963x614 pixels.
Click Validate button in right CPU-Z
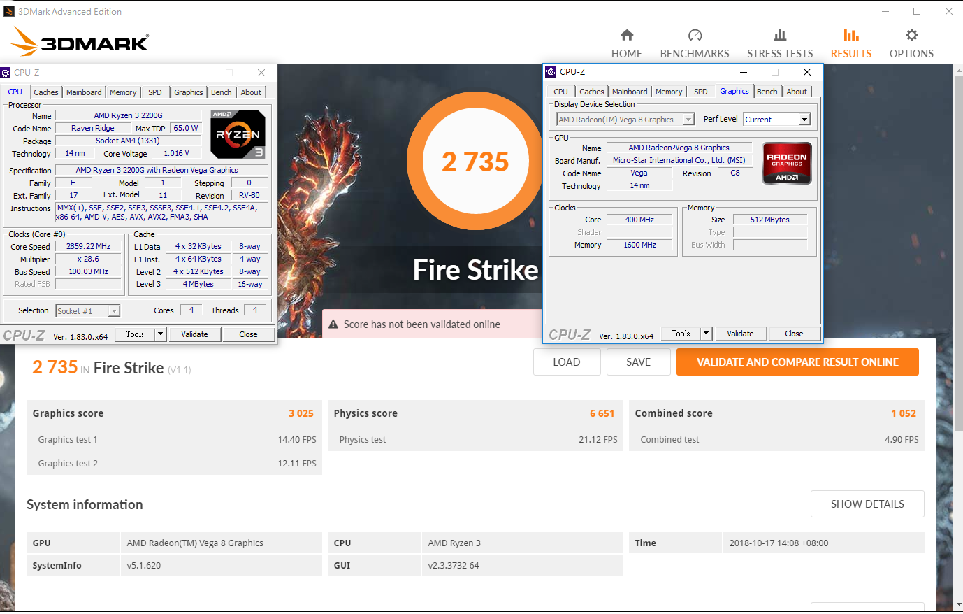[x=740, y=334]
